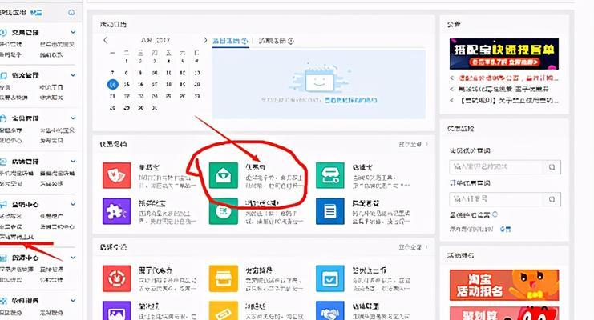Open the purple picture-frame tool icon
The width and height of the screenshot is (594, 320).
pos(117,311)
